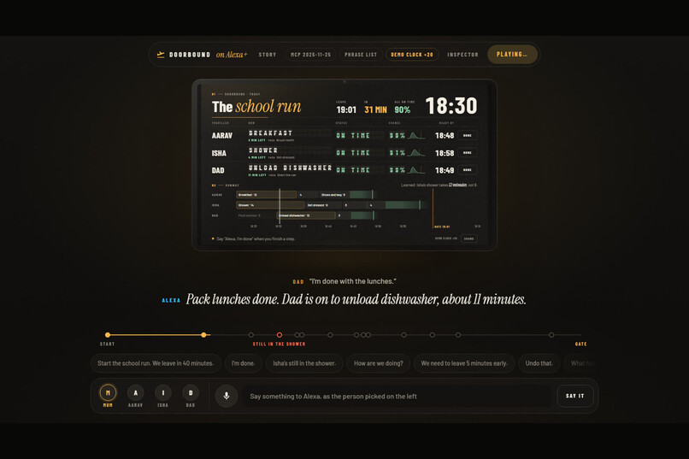The width and height of the screenshot is (689, 459).
Task: Click the DAD traveller name in the table
Action: point(218,170)
